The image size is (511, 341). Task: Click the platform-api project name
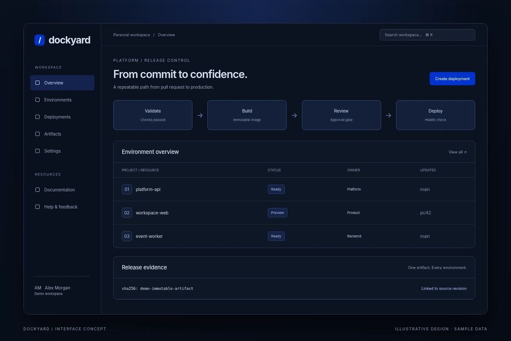[148, 189]
